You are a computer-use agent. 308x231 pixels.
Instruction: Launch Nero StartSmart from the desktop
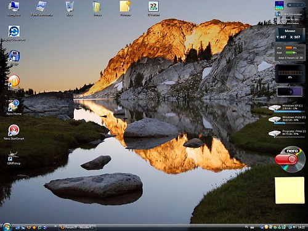(14, 132)
